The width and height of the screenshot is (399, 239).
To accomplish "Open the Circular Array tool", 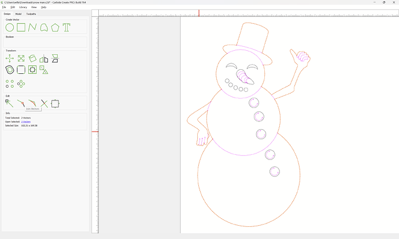I will click(21, 84).
